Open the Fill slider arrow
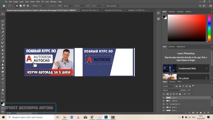Viewport: 213px width, 120px height. 192,94
